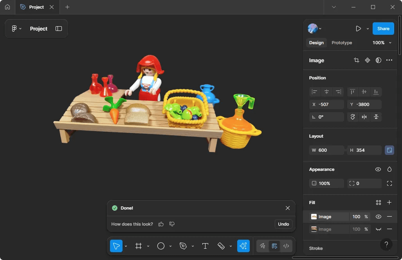The image size is (402, 260).
Task: Select the Ellipse shape tool
Action: [161, 246]
